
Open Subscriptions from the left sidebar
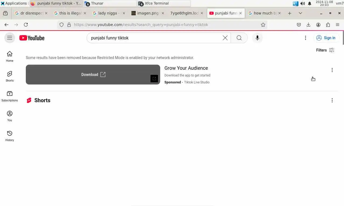click(x=10, y=96)
